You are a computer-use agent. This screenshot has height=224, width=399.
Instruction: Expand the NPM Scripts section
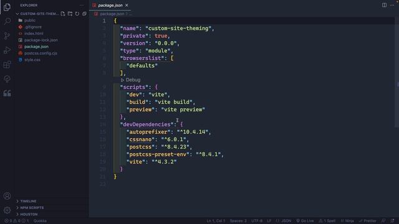click(x=32, y=208)
